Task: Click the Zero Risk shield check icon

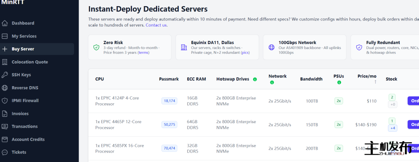Action: pyautogui.click(x=96, y=47)
